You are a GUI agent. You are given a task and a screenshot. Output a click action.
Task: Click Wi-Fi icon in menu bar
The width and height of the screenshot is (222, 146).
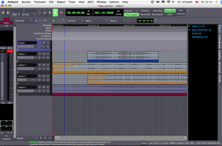click(168, 2)
